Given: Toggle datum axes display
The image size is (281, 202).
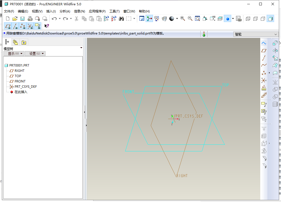Looking at the screenshot, I should 15,26.
